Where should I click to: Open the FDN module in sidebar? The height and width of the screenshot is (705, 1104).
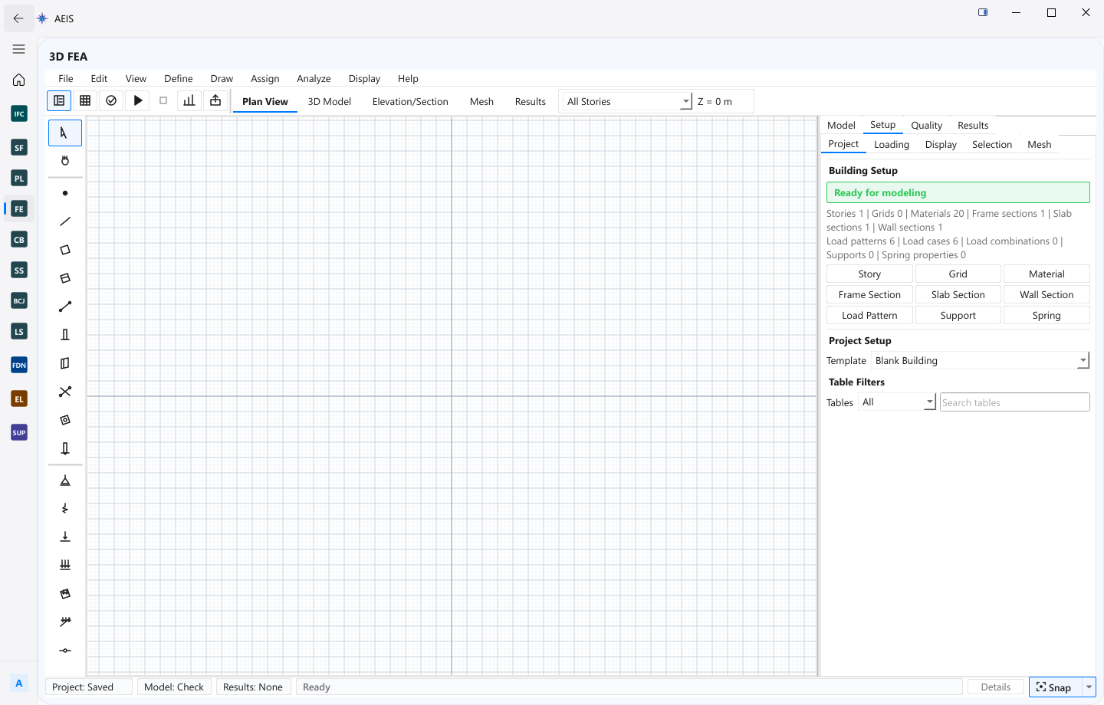[19, 365]
